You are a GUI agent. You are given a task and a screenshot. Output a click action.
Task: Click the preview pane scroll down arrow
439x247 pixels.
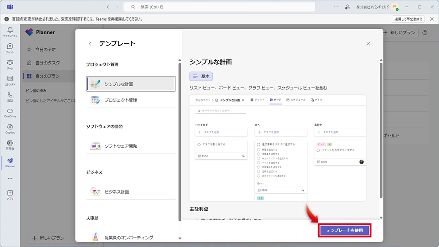click(381, 217)
